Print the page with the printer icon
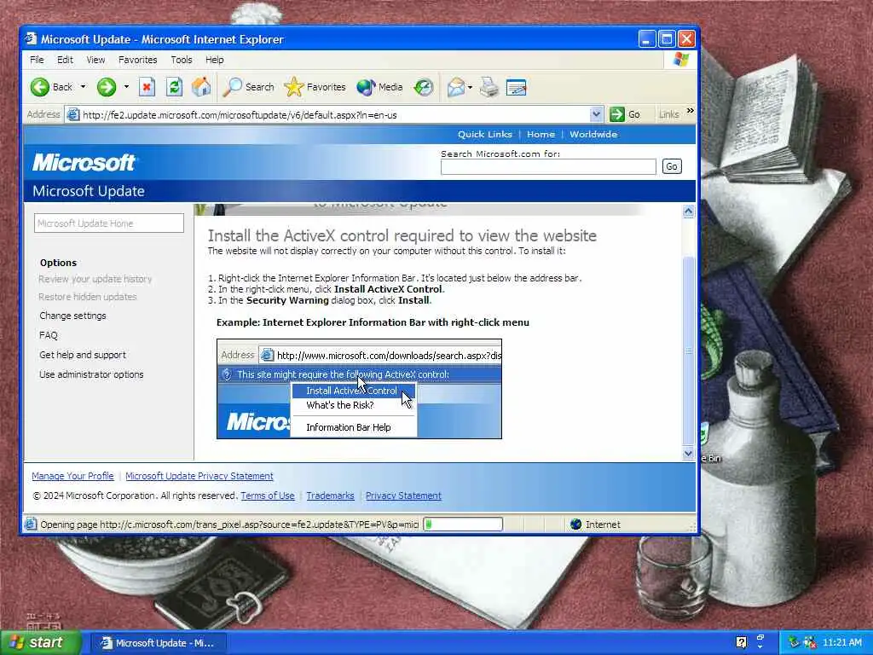 [489, 87]
